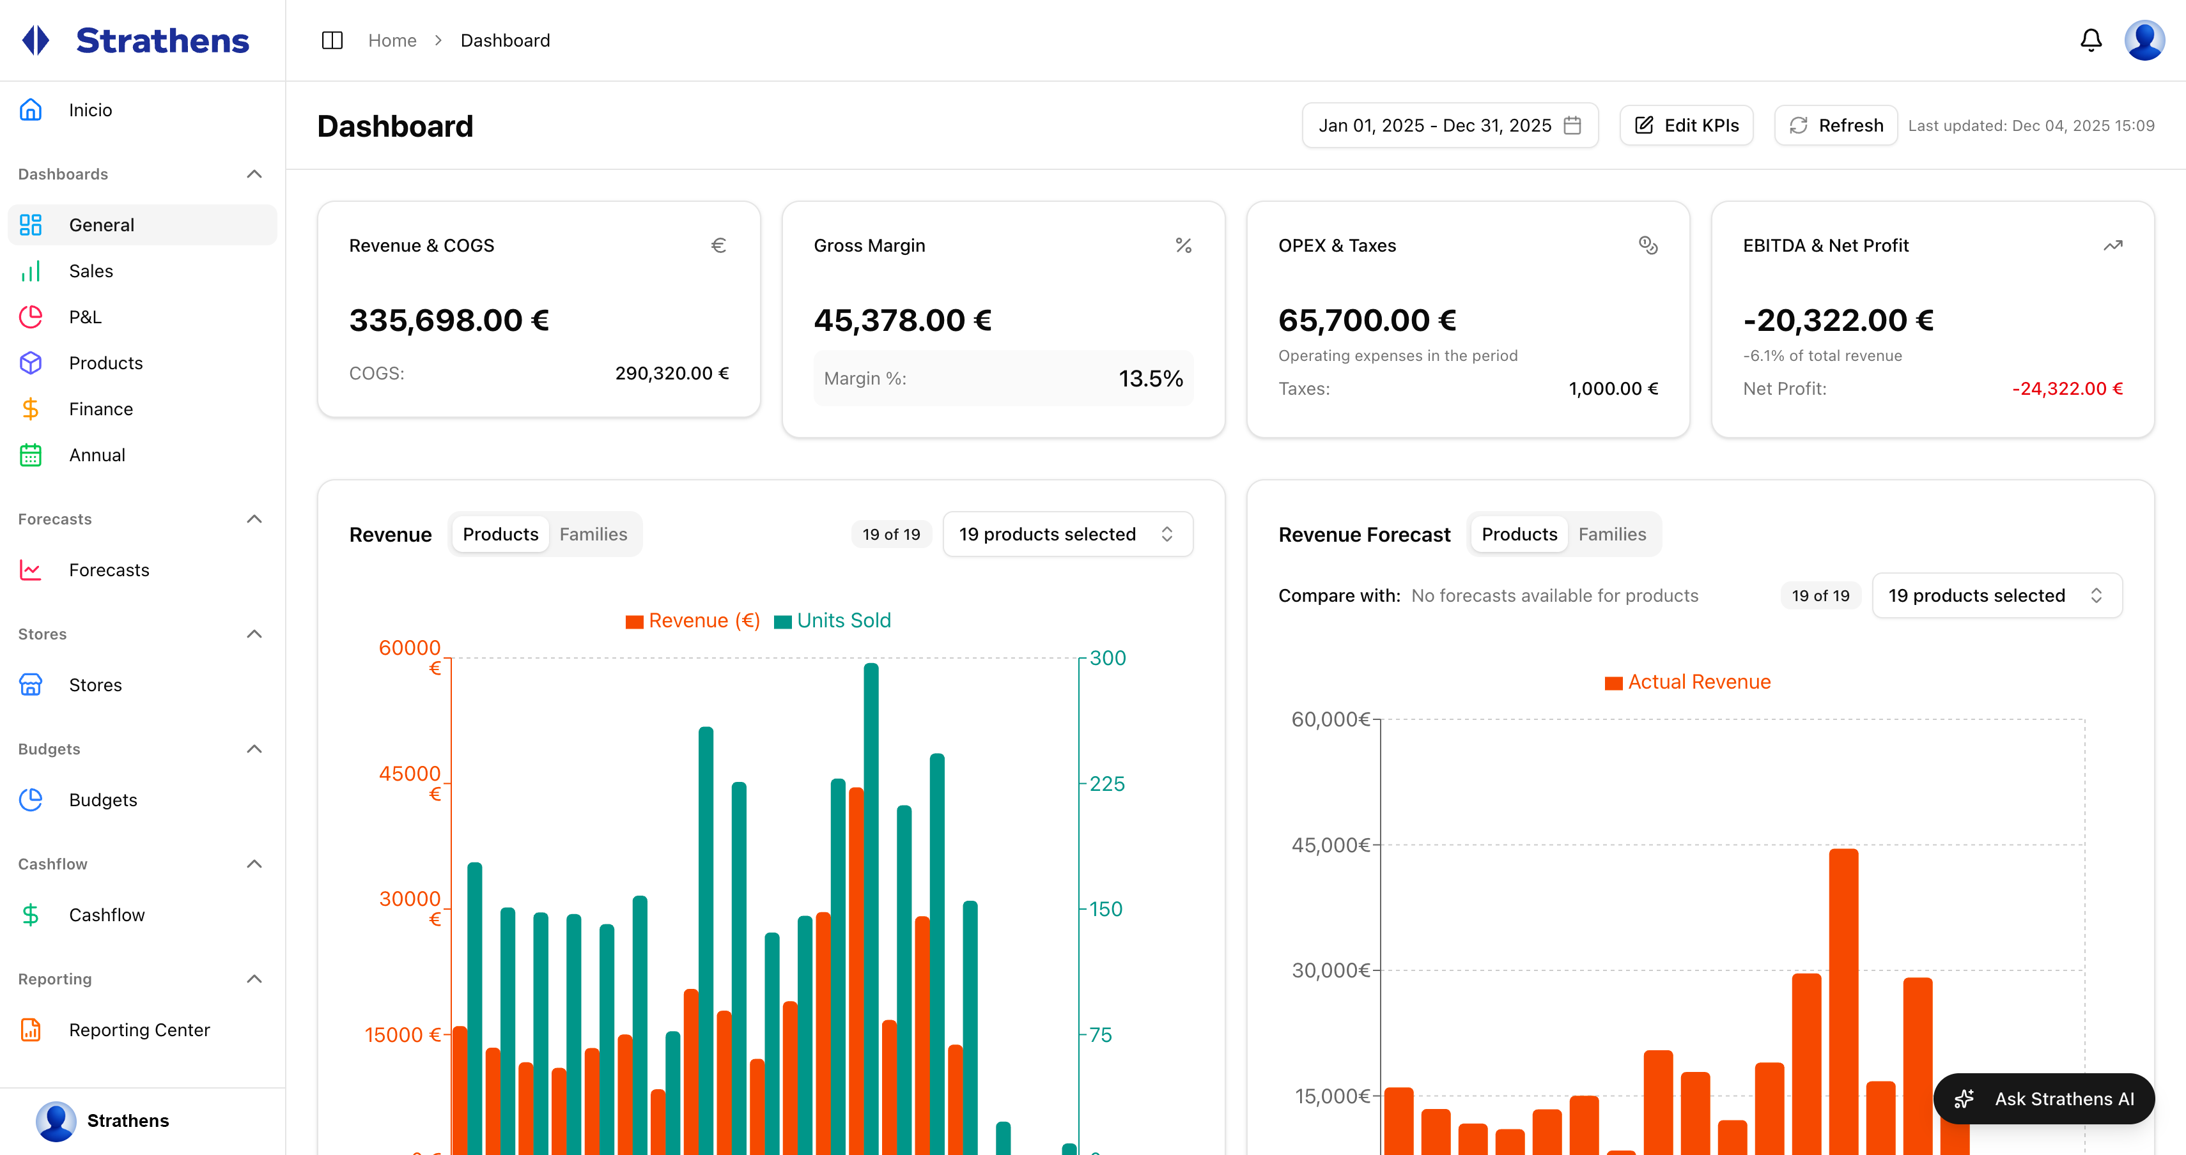Open user avatar in top bar
This screenshot has height=1155, width=2186.
[x=2144, y=40]
